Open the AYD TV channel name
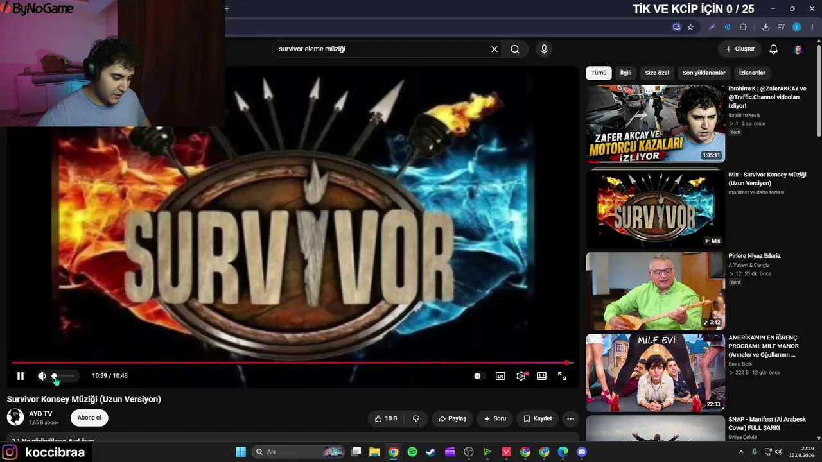The width and height of the screenshot is (822, 462). 40,414
